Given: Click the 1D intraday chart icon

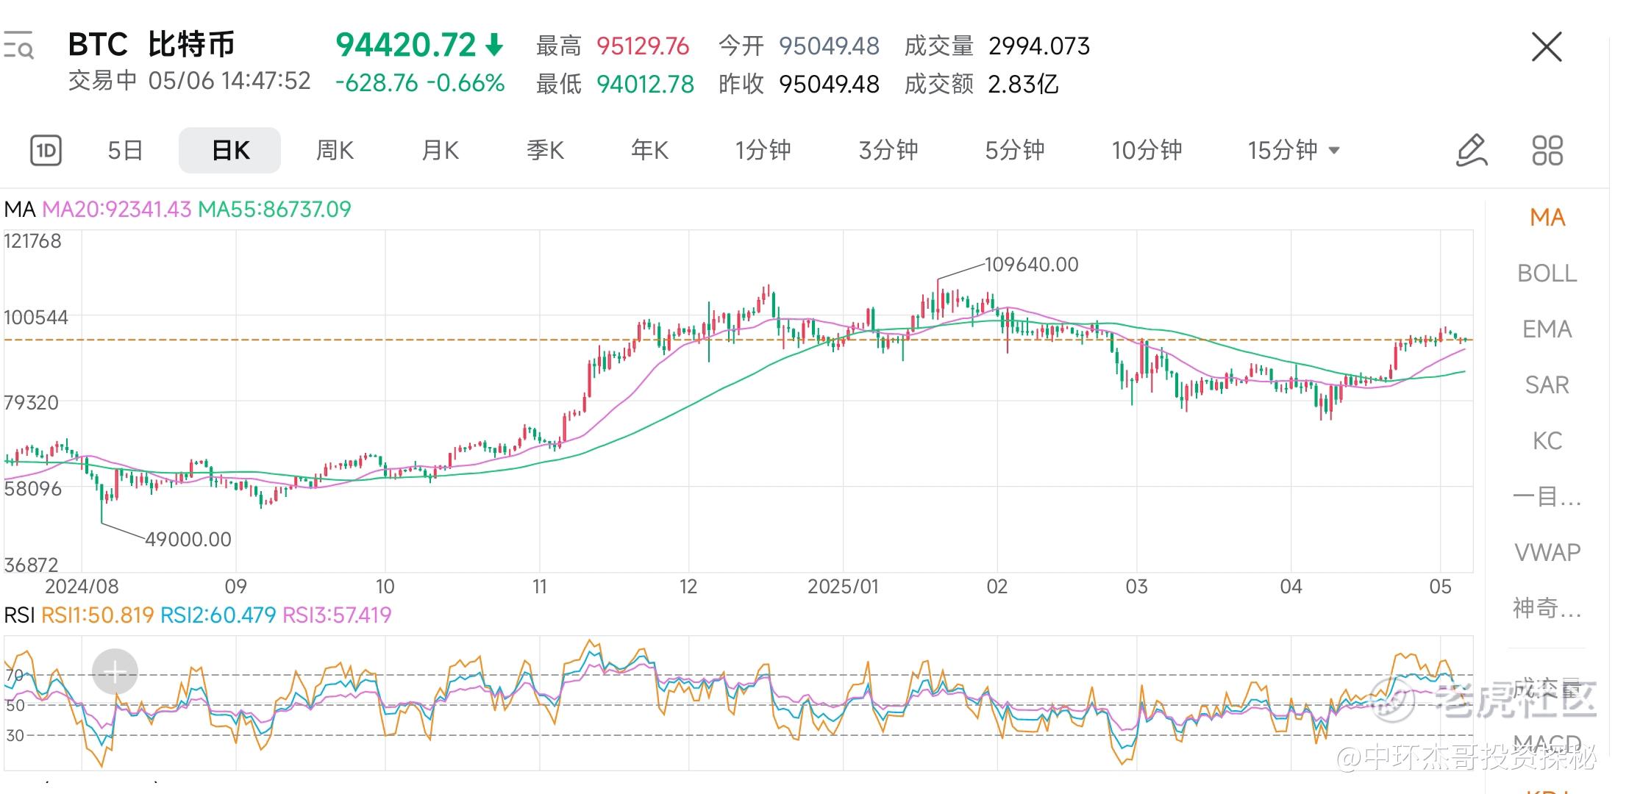Looking at the screenshot, I should [x=46, y=151].
